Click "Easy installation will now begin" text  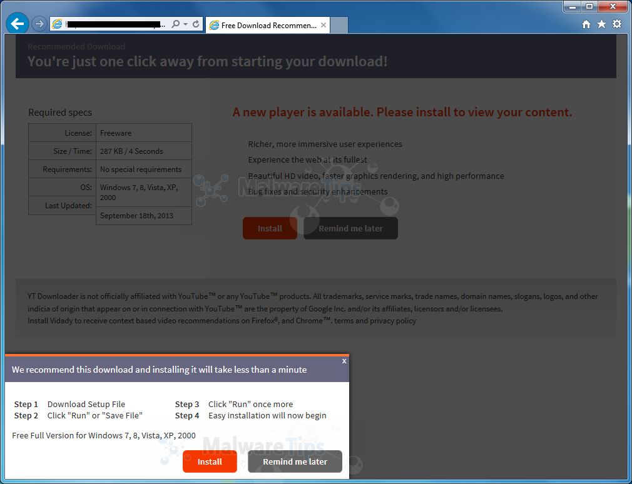click(267, 416)
